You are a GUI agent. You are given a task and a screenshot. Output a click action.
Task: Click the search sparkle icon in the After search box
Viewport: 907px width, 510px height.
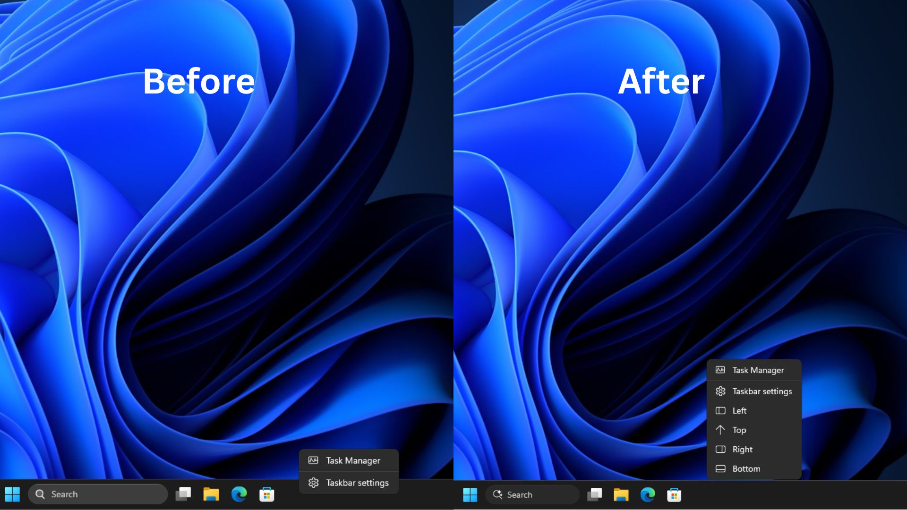(x=497, y=494)
